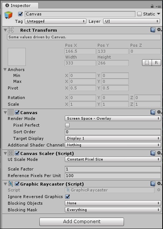
Task: Click the GameObject name field
Action: point(80,14)
